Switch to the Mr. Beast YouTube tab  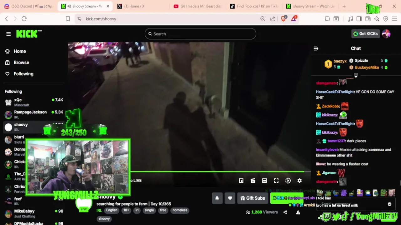pyautogui.click(x=198, y=6)
